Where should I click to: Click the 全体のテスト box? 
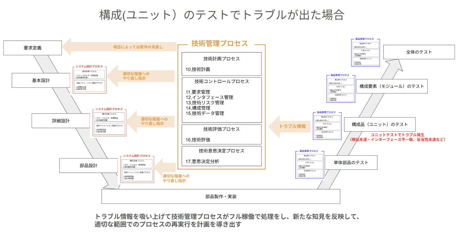coord(419,52)
